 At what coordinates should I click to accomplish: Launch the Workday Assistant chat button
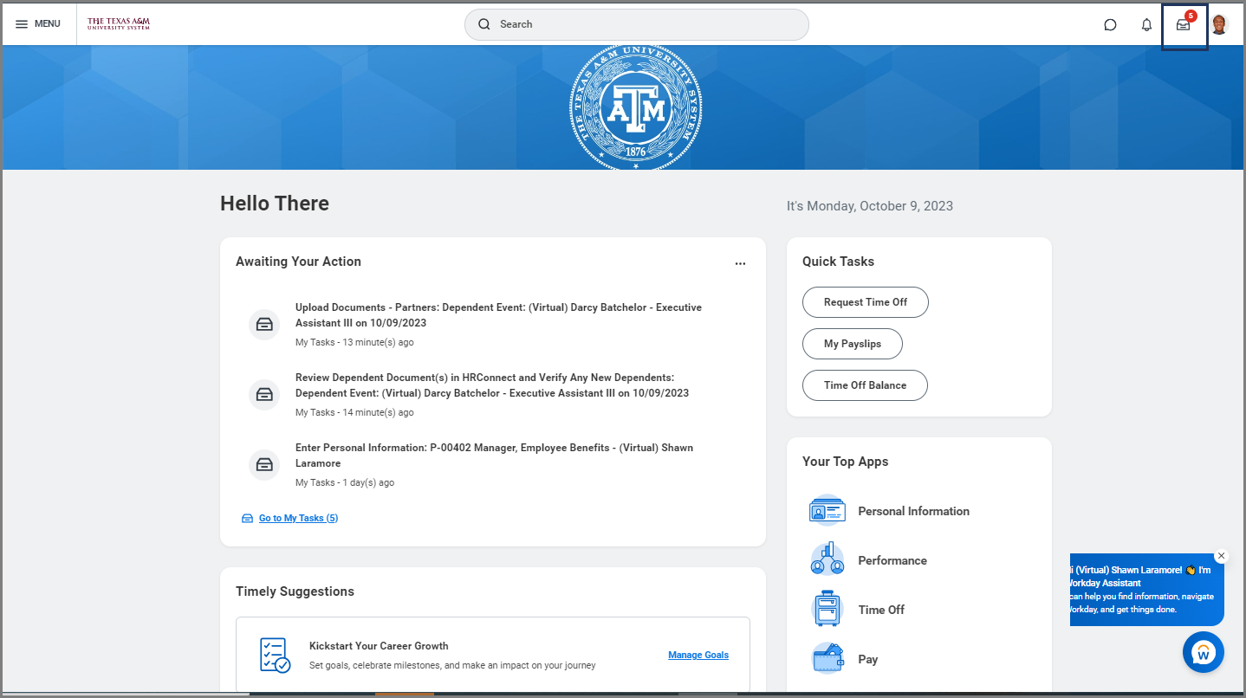tap(1203, 653)
